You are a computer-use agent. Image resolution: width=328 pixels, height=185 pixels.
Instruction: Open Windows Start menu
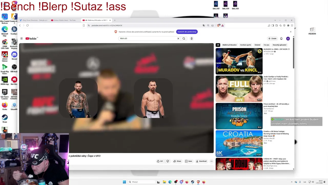(124, 182)
